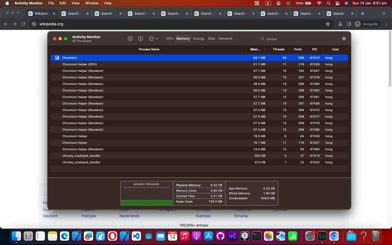Click the Wi-Fi status icon
Viewport: 392px width, 245px height.
tap(319, 3)
